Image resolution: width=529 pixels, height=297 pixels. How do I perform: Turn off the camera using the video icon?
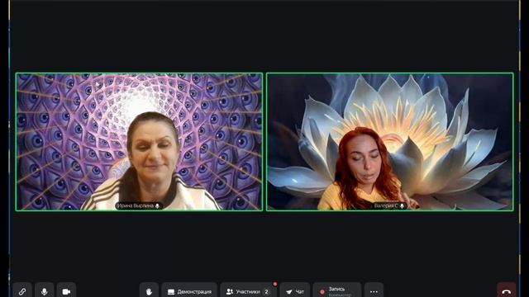coord(66,290)
